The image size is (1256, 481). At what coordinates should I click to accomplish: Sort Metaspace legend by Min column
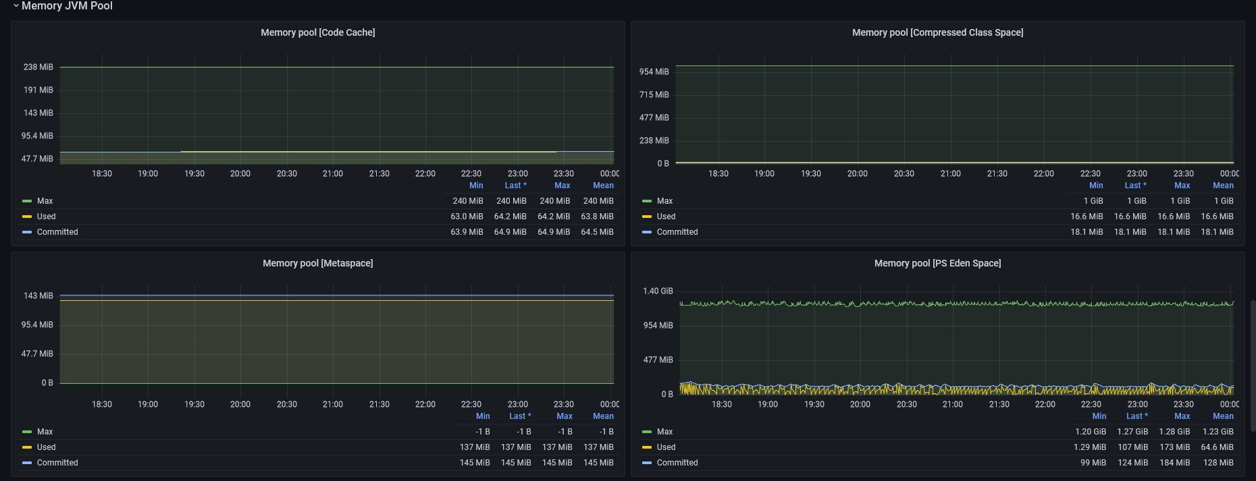click(x=483, y=416)
